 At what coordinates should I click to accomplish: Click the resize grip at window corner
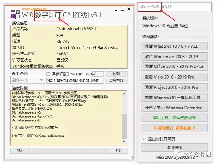click(131, 158)
